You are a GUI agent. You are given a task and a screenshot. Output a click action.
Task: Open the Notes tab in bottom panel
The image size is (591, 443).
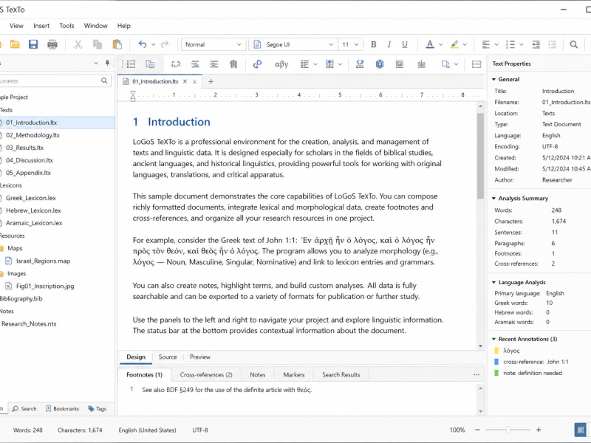tap(258, 375)
